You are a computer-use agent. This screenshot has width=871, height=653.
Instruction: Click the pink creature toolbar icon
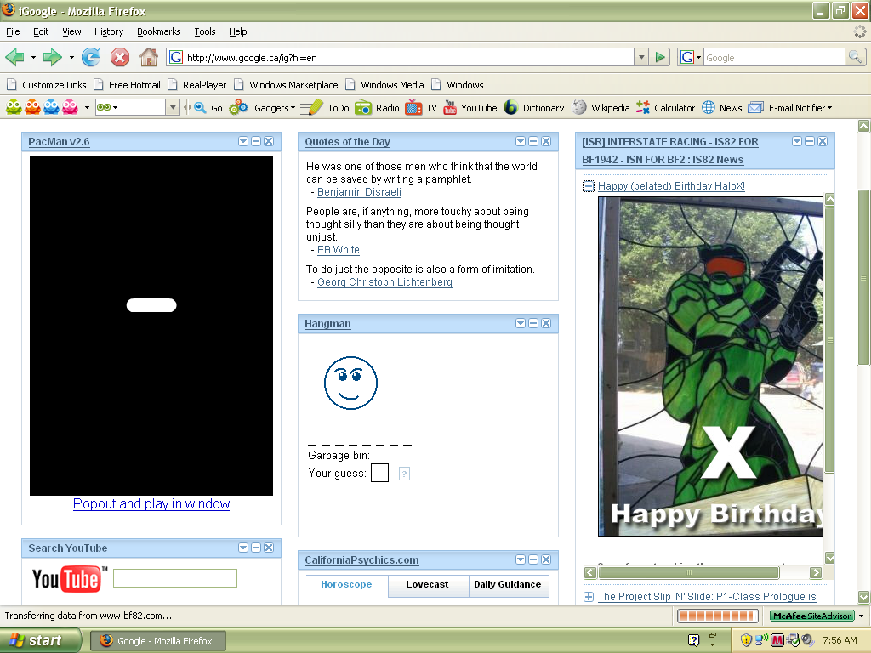pos(70,107)
